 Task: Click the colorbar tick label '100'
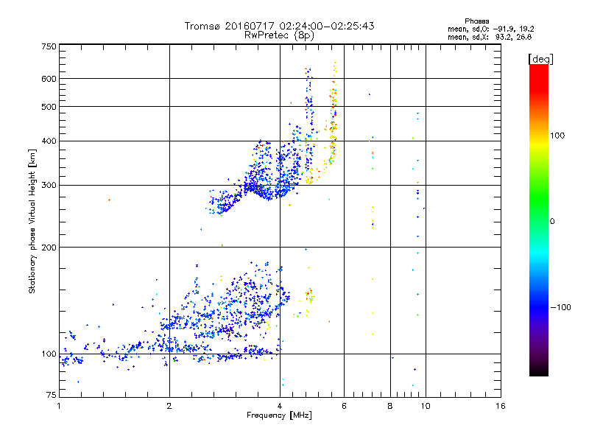point(557,136)
